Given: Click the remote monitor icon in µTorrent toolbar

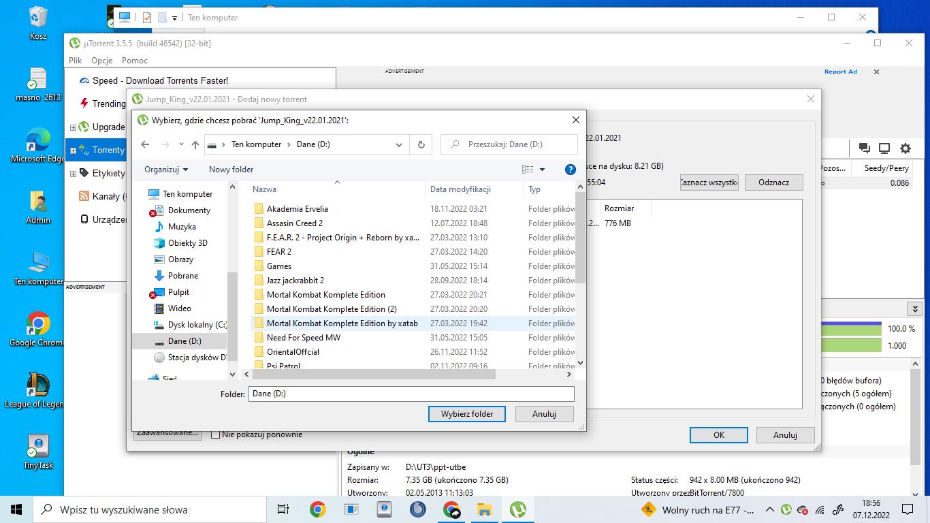Looking at the screenshot, I should 884,148.
